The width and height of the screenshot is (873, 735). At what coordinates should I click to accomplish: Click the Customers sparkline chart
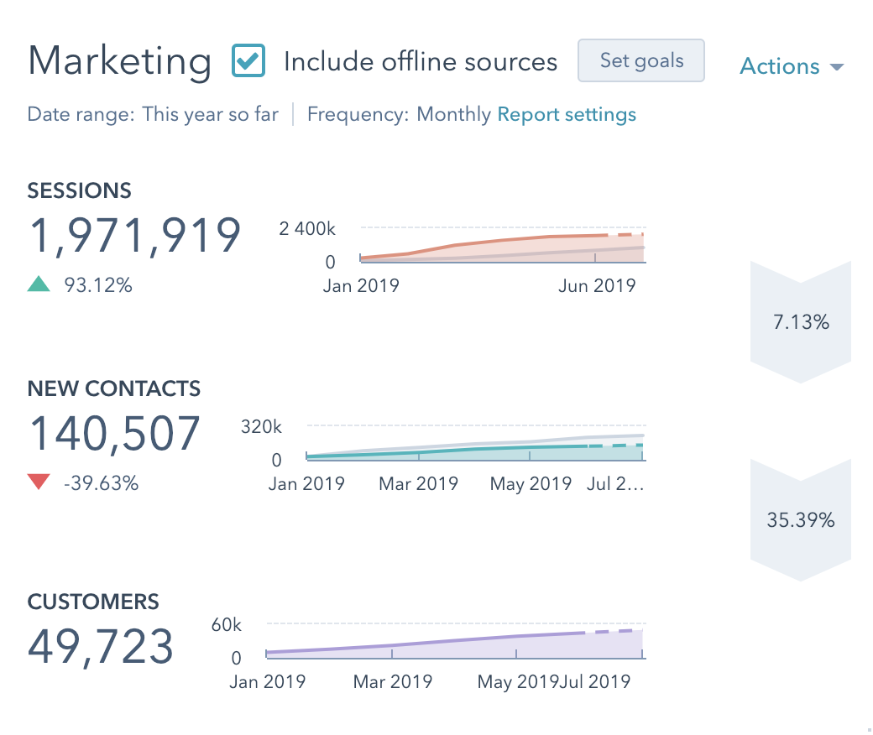[x=453, y=642]
